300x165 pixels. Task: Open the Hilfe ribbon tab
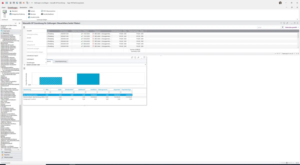[x=31, y=7]
